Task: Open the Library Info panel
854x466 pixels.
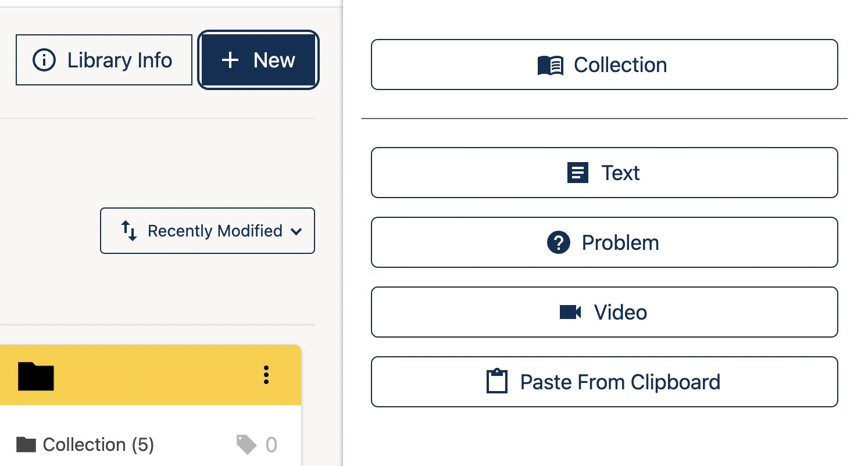Action: pyautogui.click(x=103, y=60)
